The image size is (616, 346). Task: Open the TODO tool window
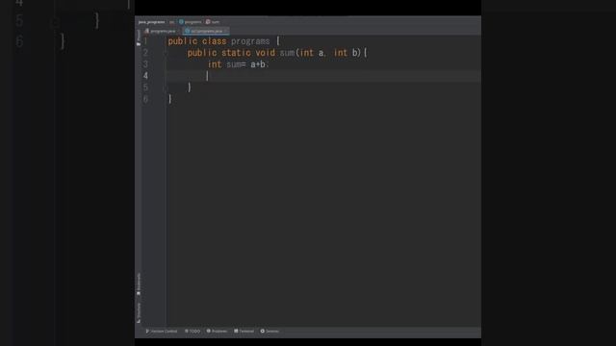(x=192, y=331)
